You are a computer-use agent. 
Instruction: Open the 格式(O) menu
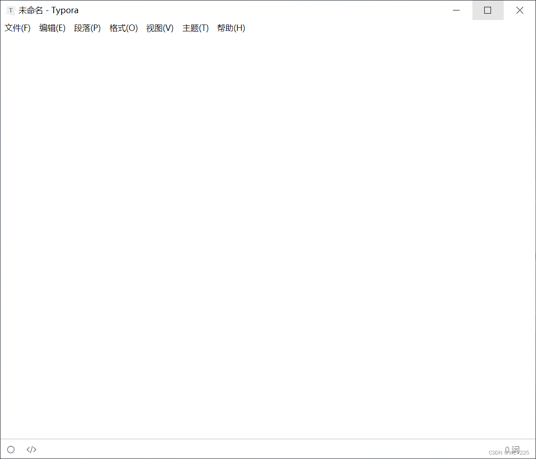(123, 28)
